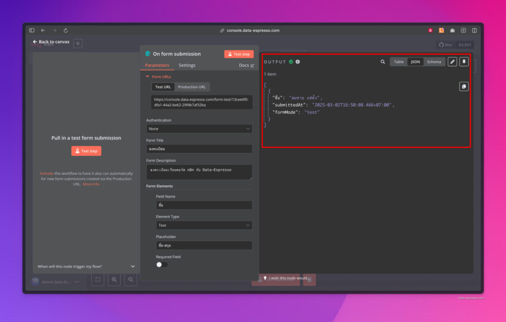Click the Form Title input field
Image resolution: width=506 pixels, height=322 pixels.
click(199, 149)
